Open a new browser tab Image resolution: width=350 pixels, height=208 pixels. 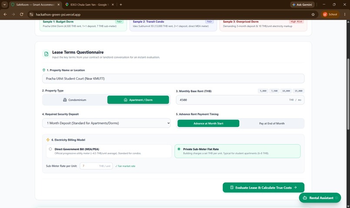point(121,4)
